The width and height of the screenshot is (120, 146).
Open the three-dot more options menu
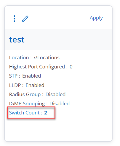(x=15, y=19)
